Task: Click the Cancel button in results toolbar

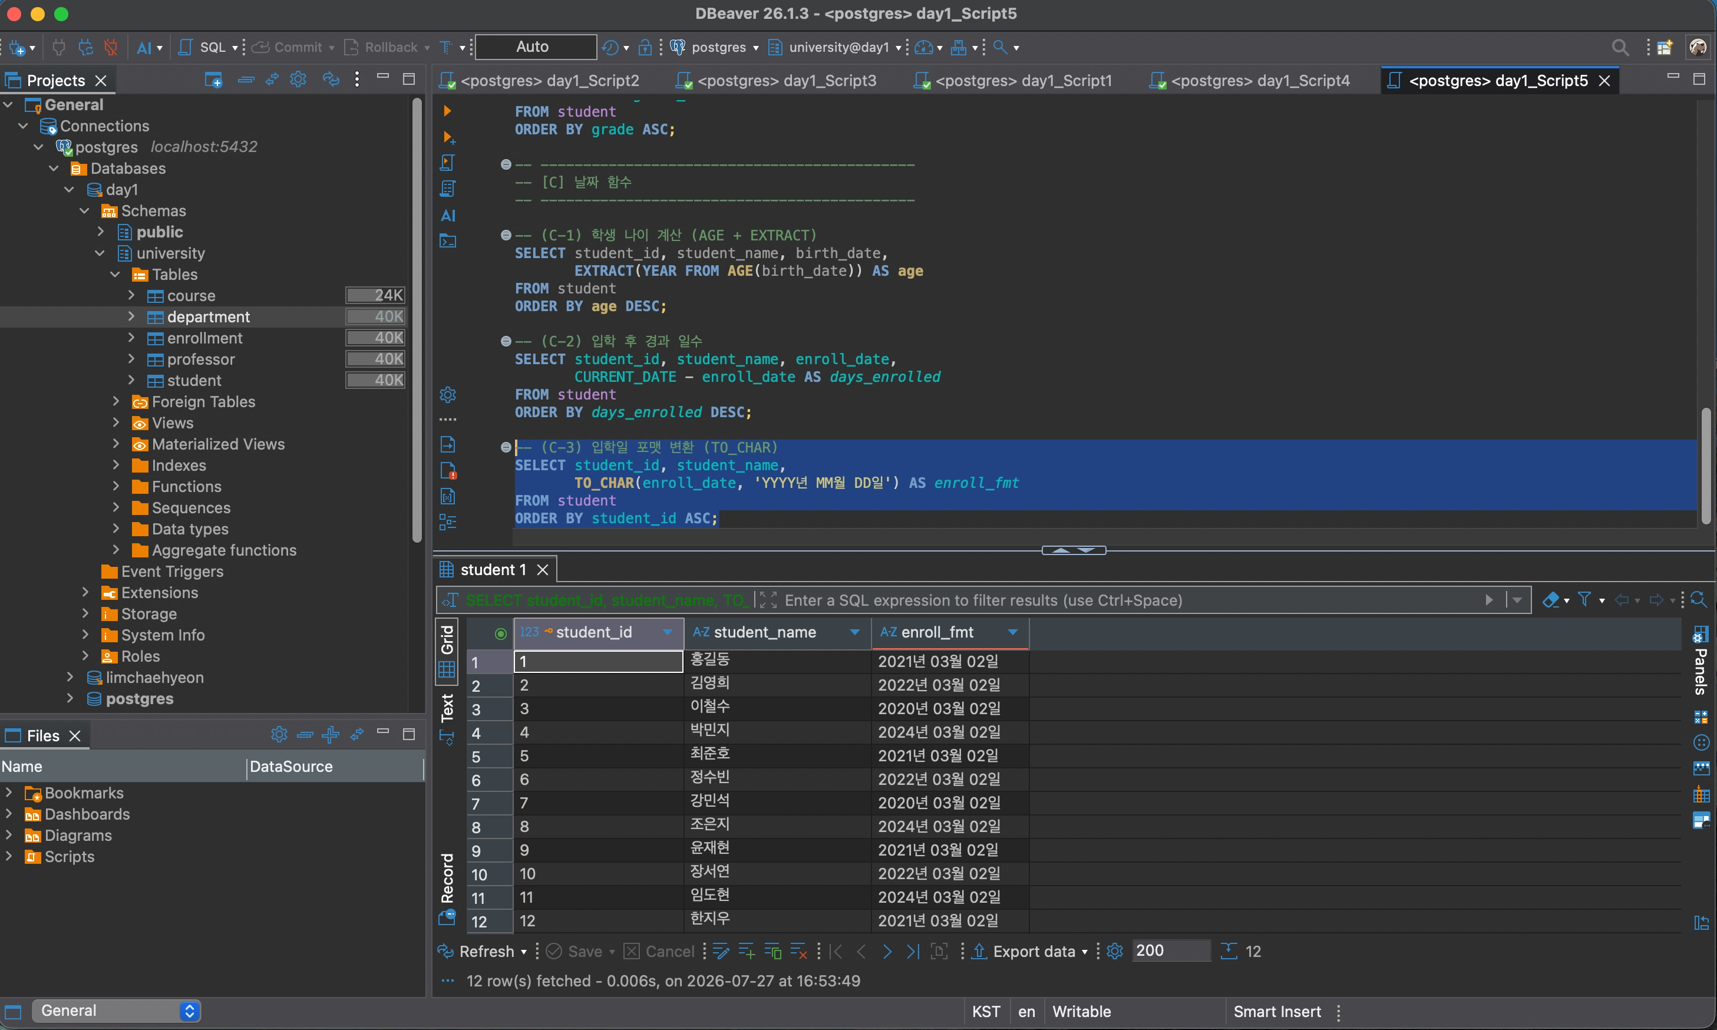Action: [659, 952]
